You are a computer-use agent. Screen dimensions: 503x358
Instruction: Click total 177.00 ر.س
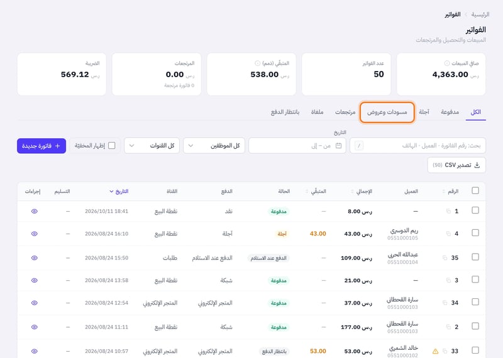click(x=357, y=327)
